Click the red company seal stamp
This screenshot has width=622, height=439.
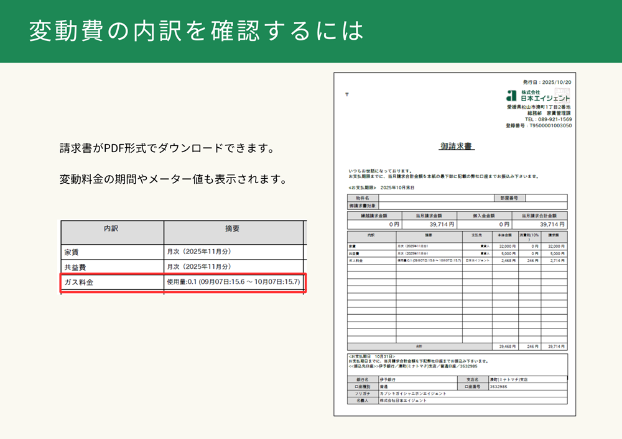coord(562,95)
